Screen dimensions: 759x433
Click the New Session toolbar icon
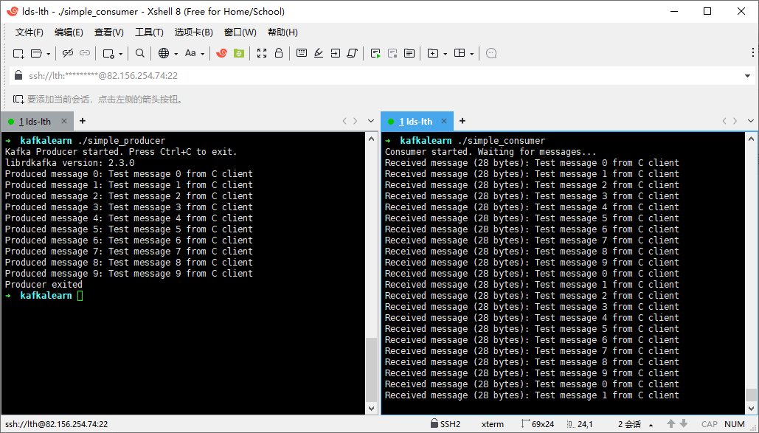[x=18, y=53]
